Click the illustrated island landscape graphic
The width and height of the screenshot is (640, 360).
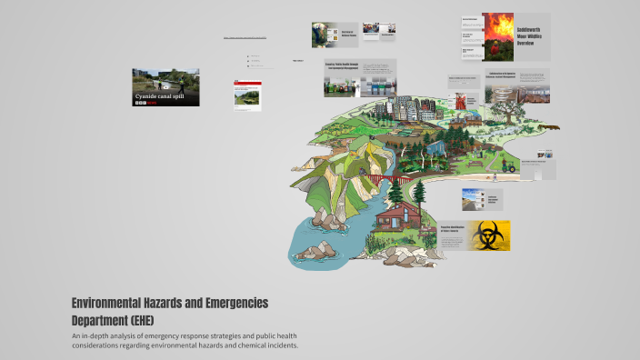pos(425,183)
